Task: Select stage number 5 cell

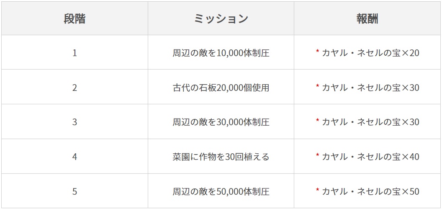Action: pyautogui.click(x=75, y=192)
